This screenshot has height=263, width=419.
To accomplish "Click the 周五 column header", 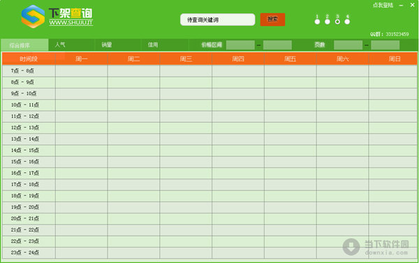I will [x=291, y=59].
